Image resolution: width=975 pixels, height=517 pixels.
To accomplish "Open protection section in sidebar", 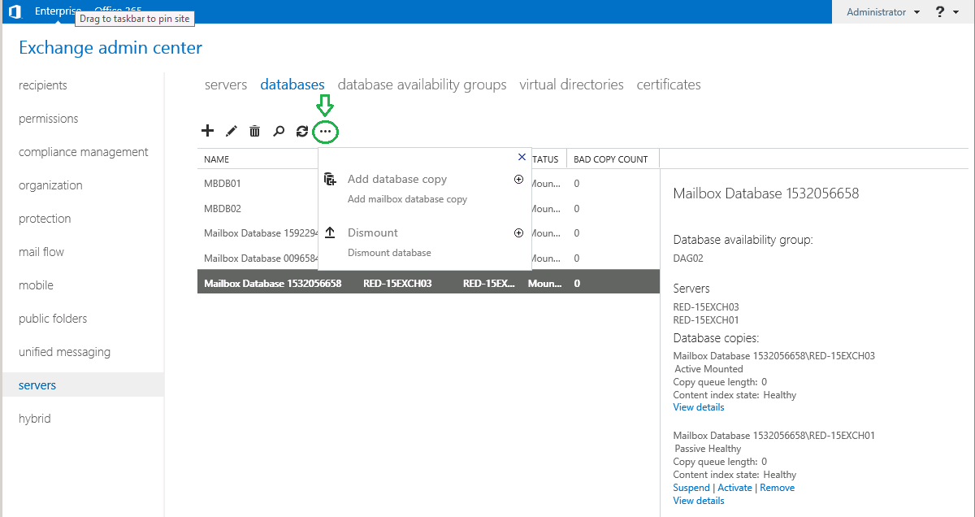I will 45,219.
